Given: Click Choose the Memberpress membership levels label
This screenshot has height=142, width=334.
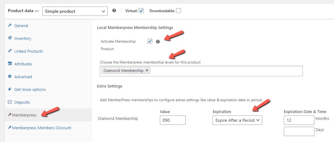Looking at the screenshot, I should pyautogui.click(x=150, y=62).
